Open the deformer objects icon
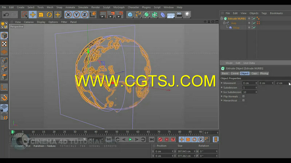291x163 pixels. [x=163, y=14]
